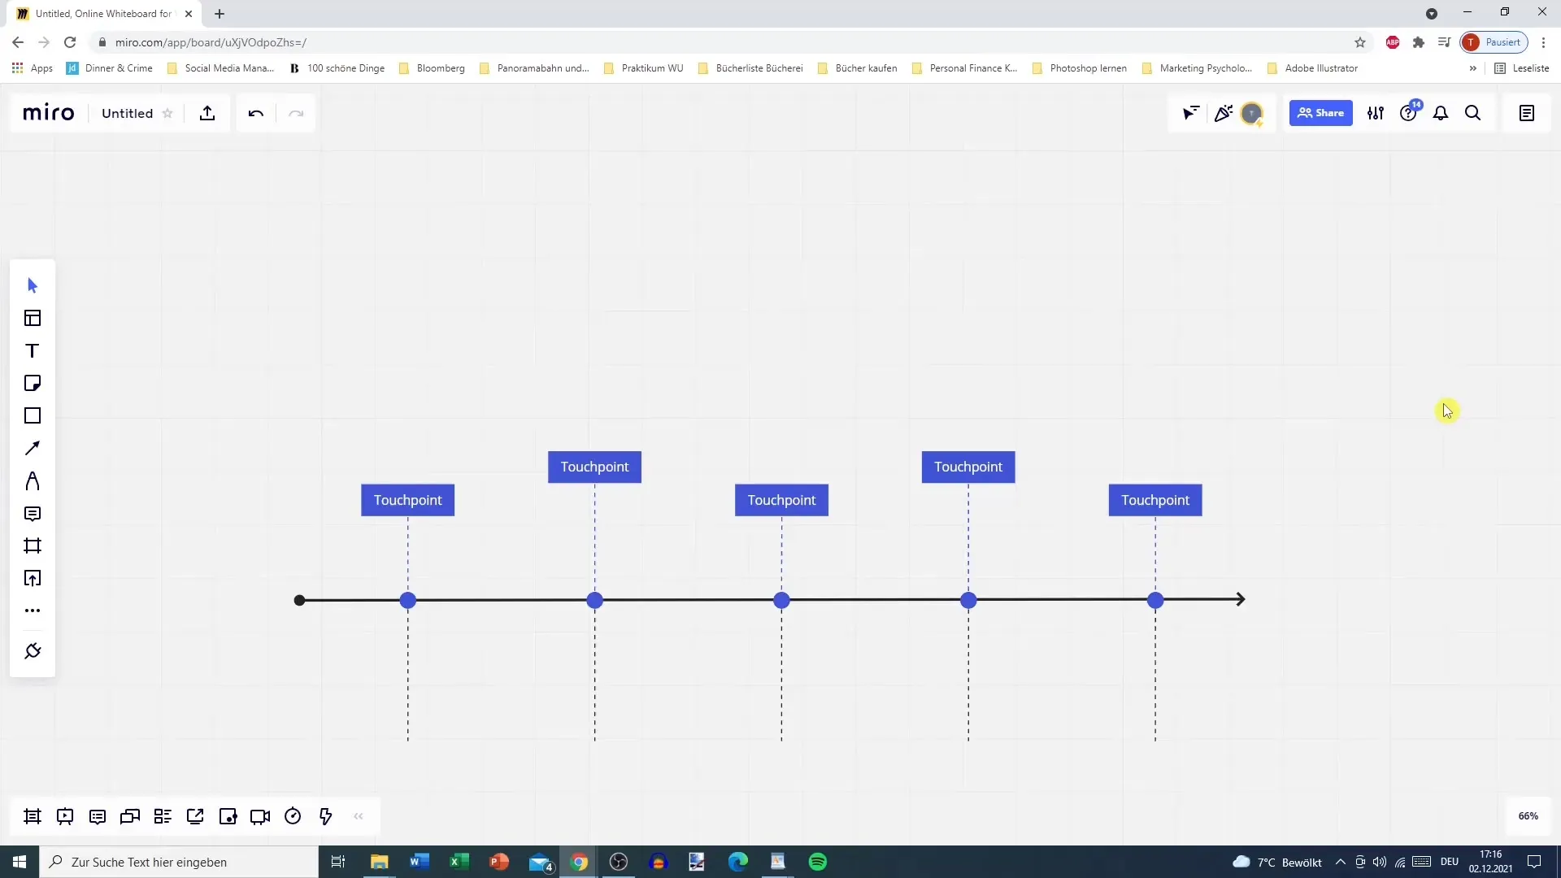This screenshot has height=878, width=1561.
Task: Select the Shape tool in sidebar
Action: [x=33, y=416]
